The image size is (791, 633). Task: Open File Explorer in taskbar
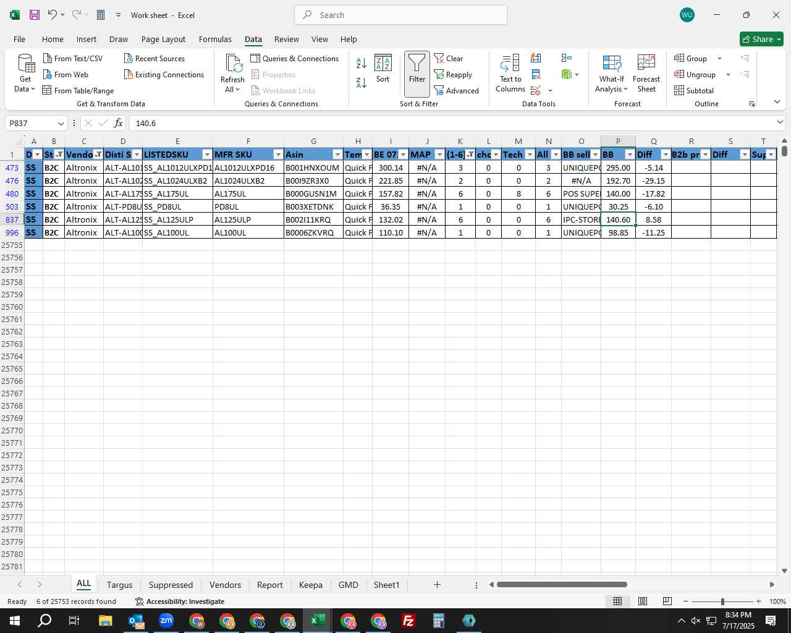105,621
